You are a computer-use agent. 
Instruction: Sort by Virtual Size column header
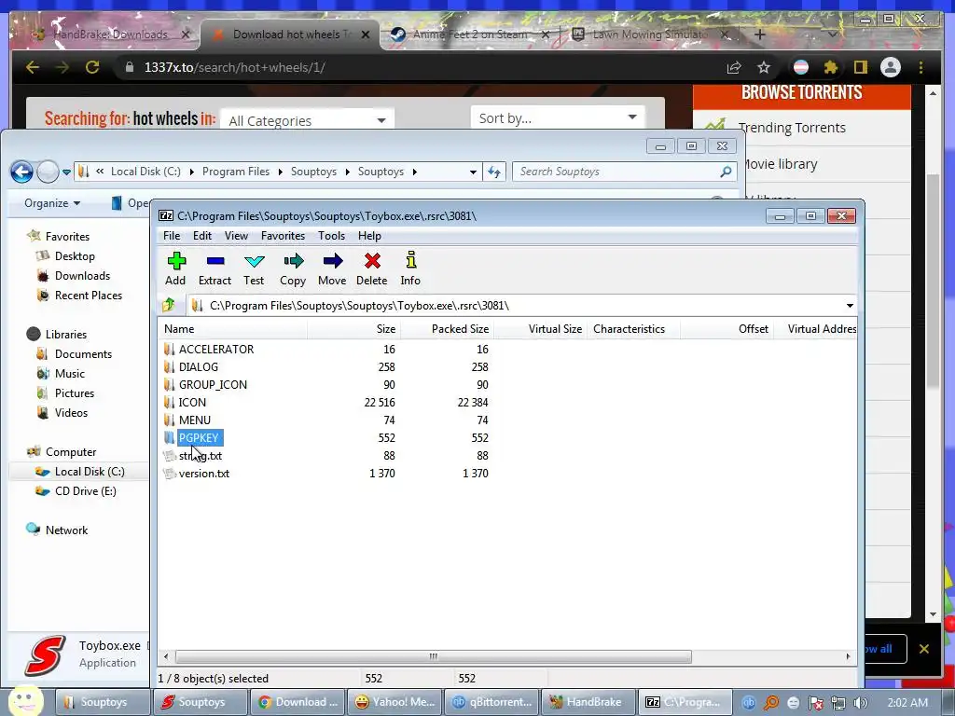(540, 329)
